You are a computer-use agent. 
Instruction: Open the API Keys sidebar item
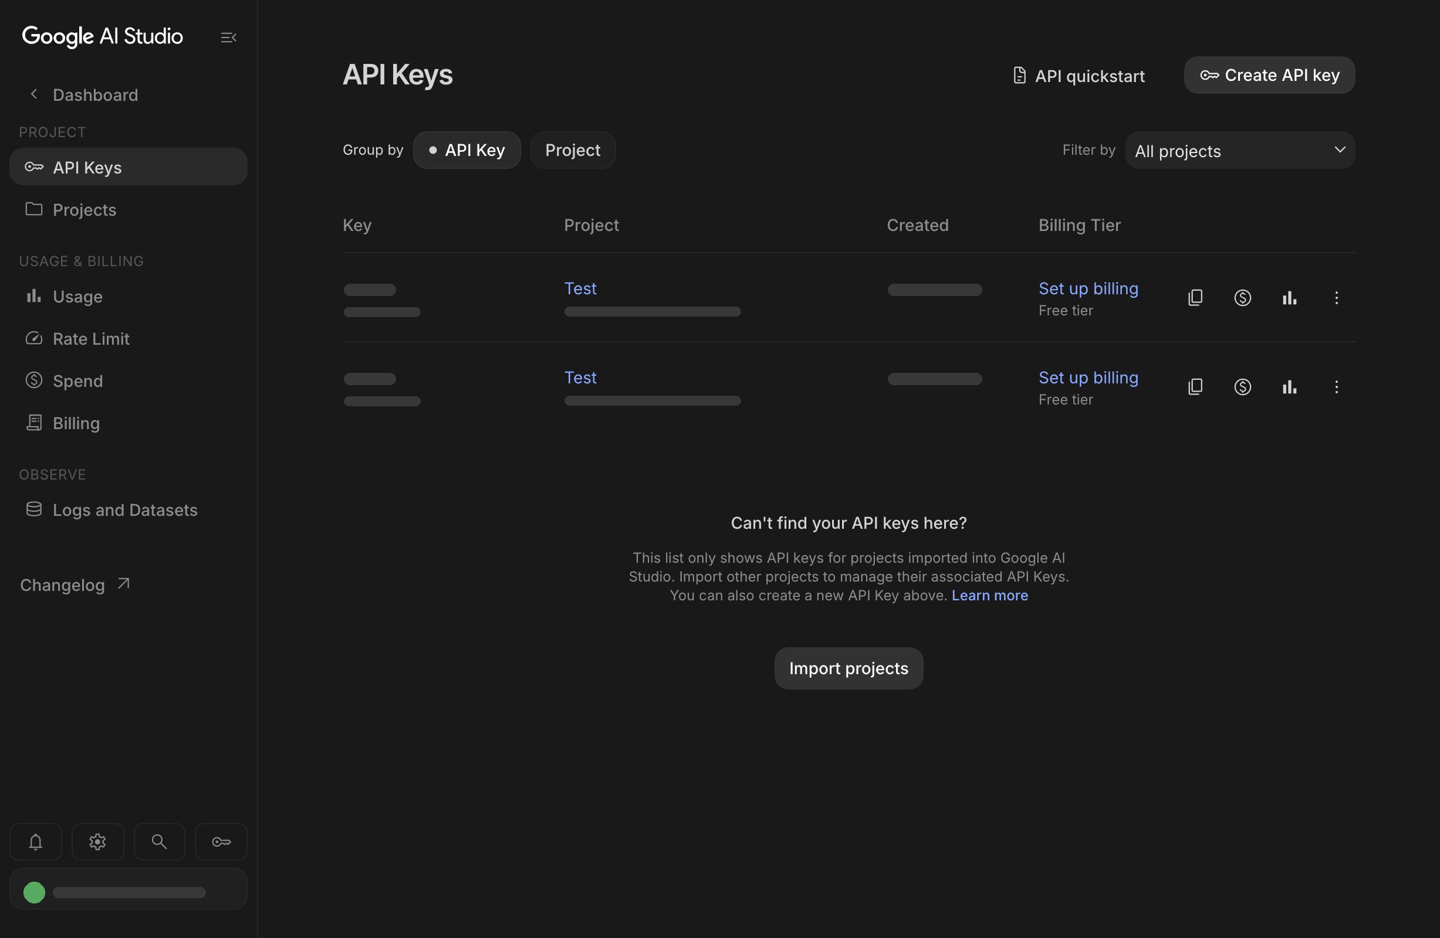click(x=129, y=167)
